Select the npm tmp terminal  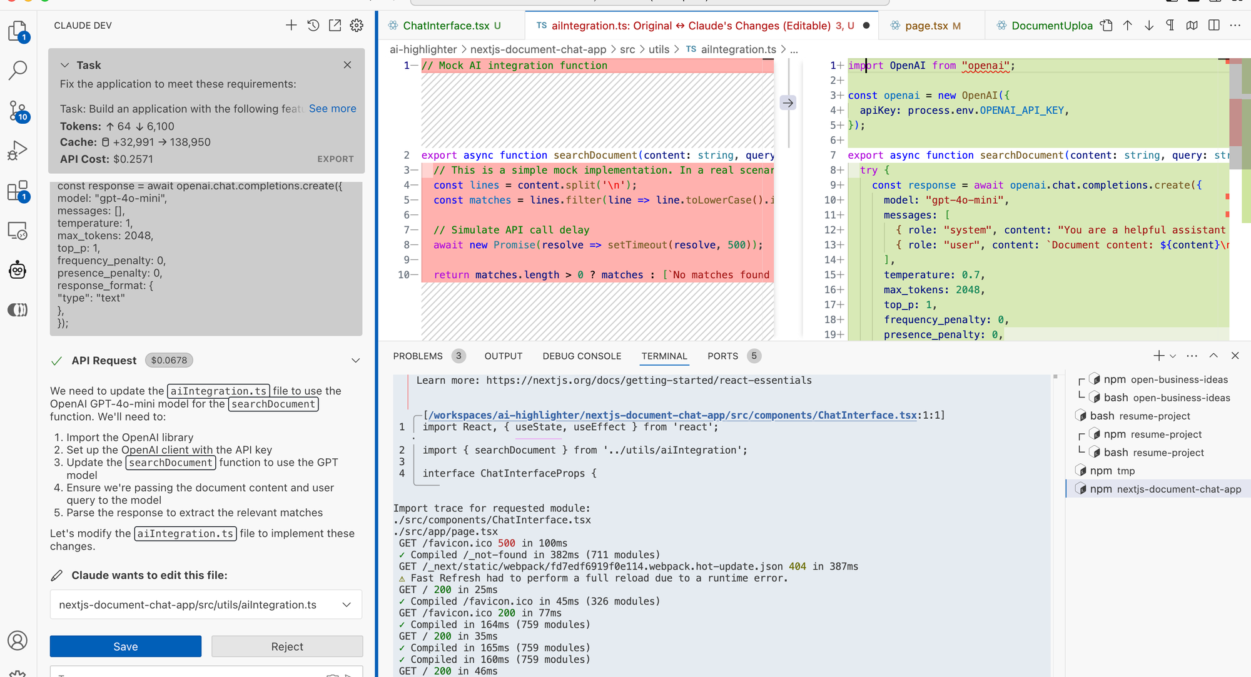(1112, 471)
